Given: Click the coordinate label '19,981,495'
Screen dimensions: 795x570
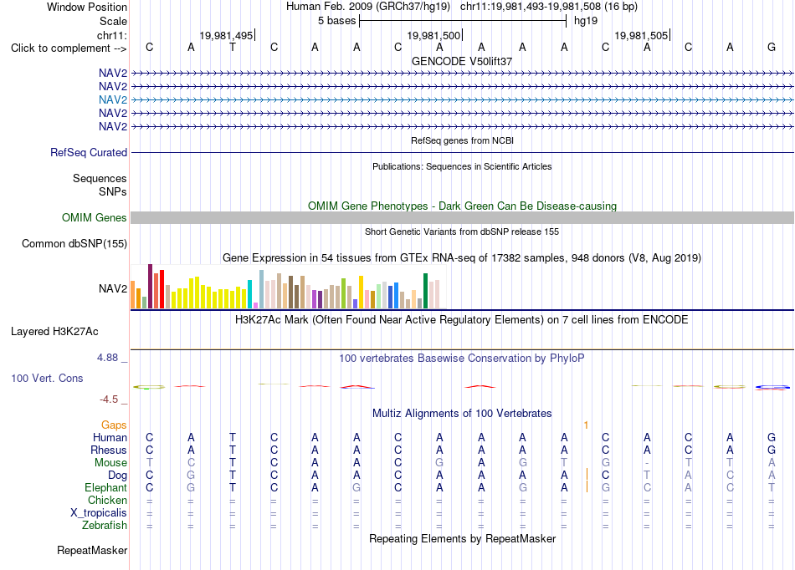Looking at the screenshot, I should point(226,35).
